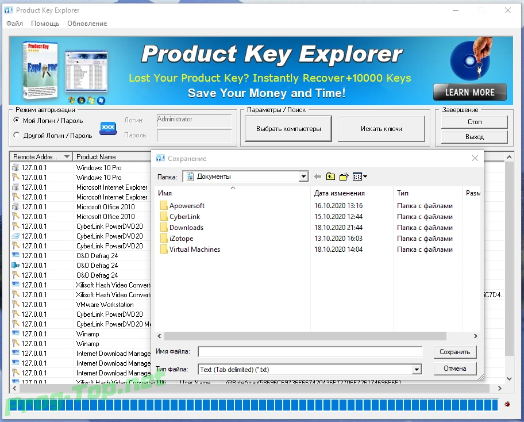Click the Логин field with Administrator
Viewport: 524px width, 422px height.
pyautogui.click(x=194, y=120)
